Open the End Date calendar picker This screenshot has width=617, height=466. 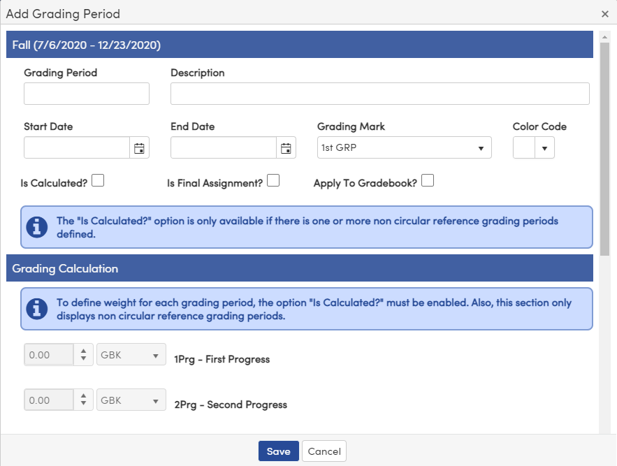click(286, 147)
